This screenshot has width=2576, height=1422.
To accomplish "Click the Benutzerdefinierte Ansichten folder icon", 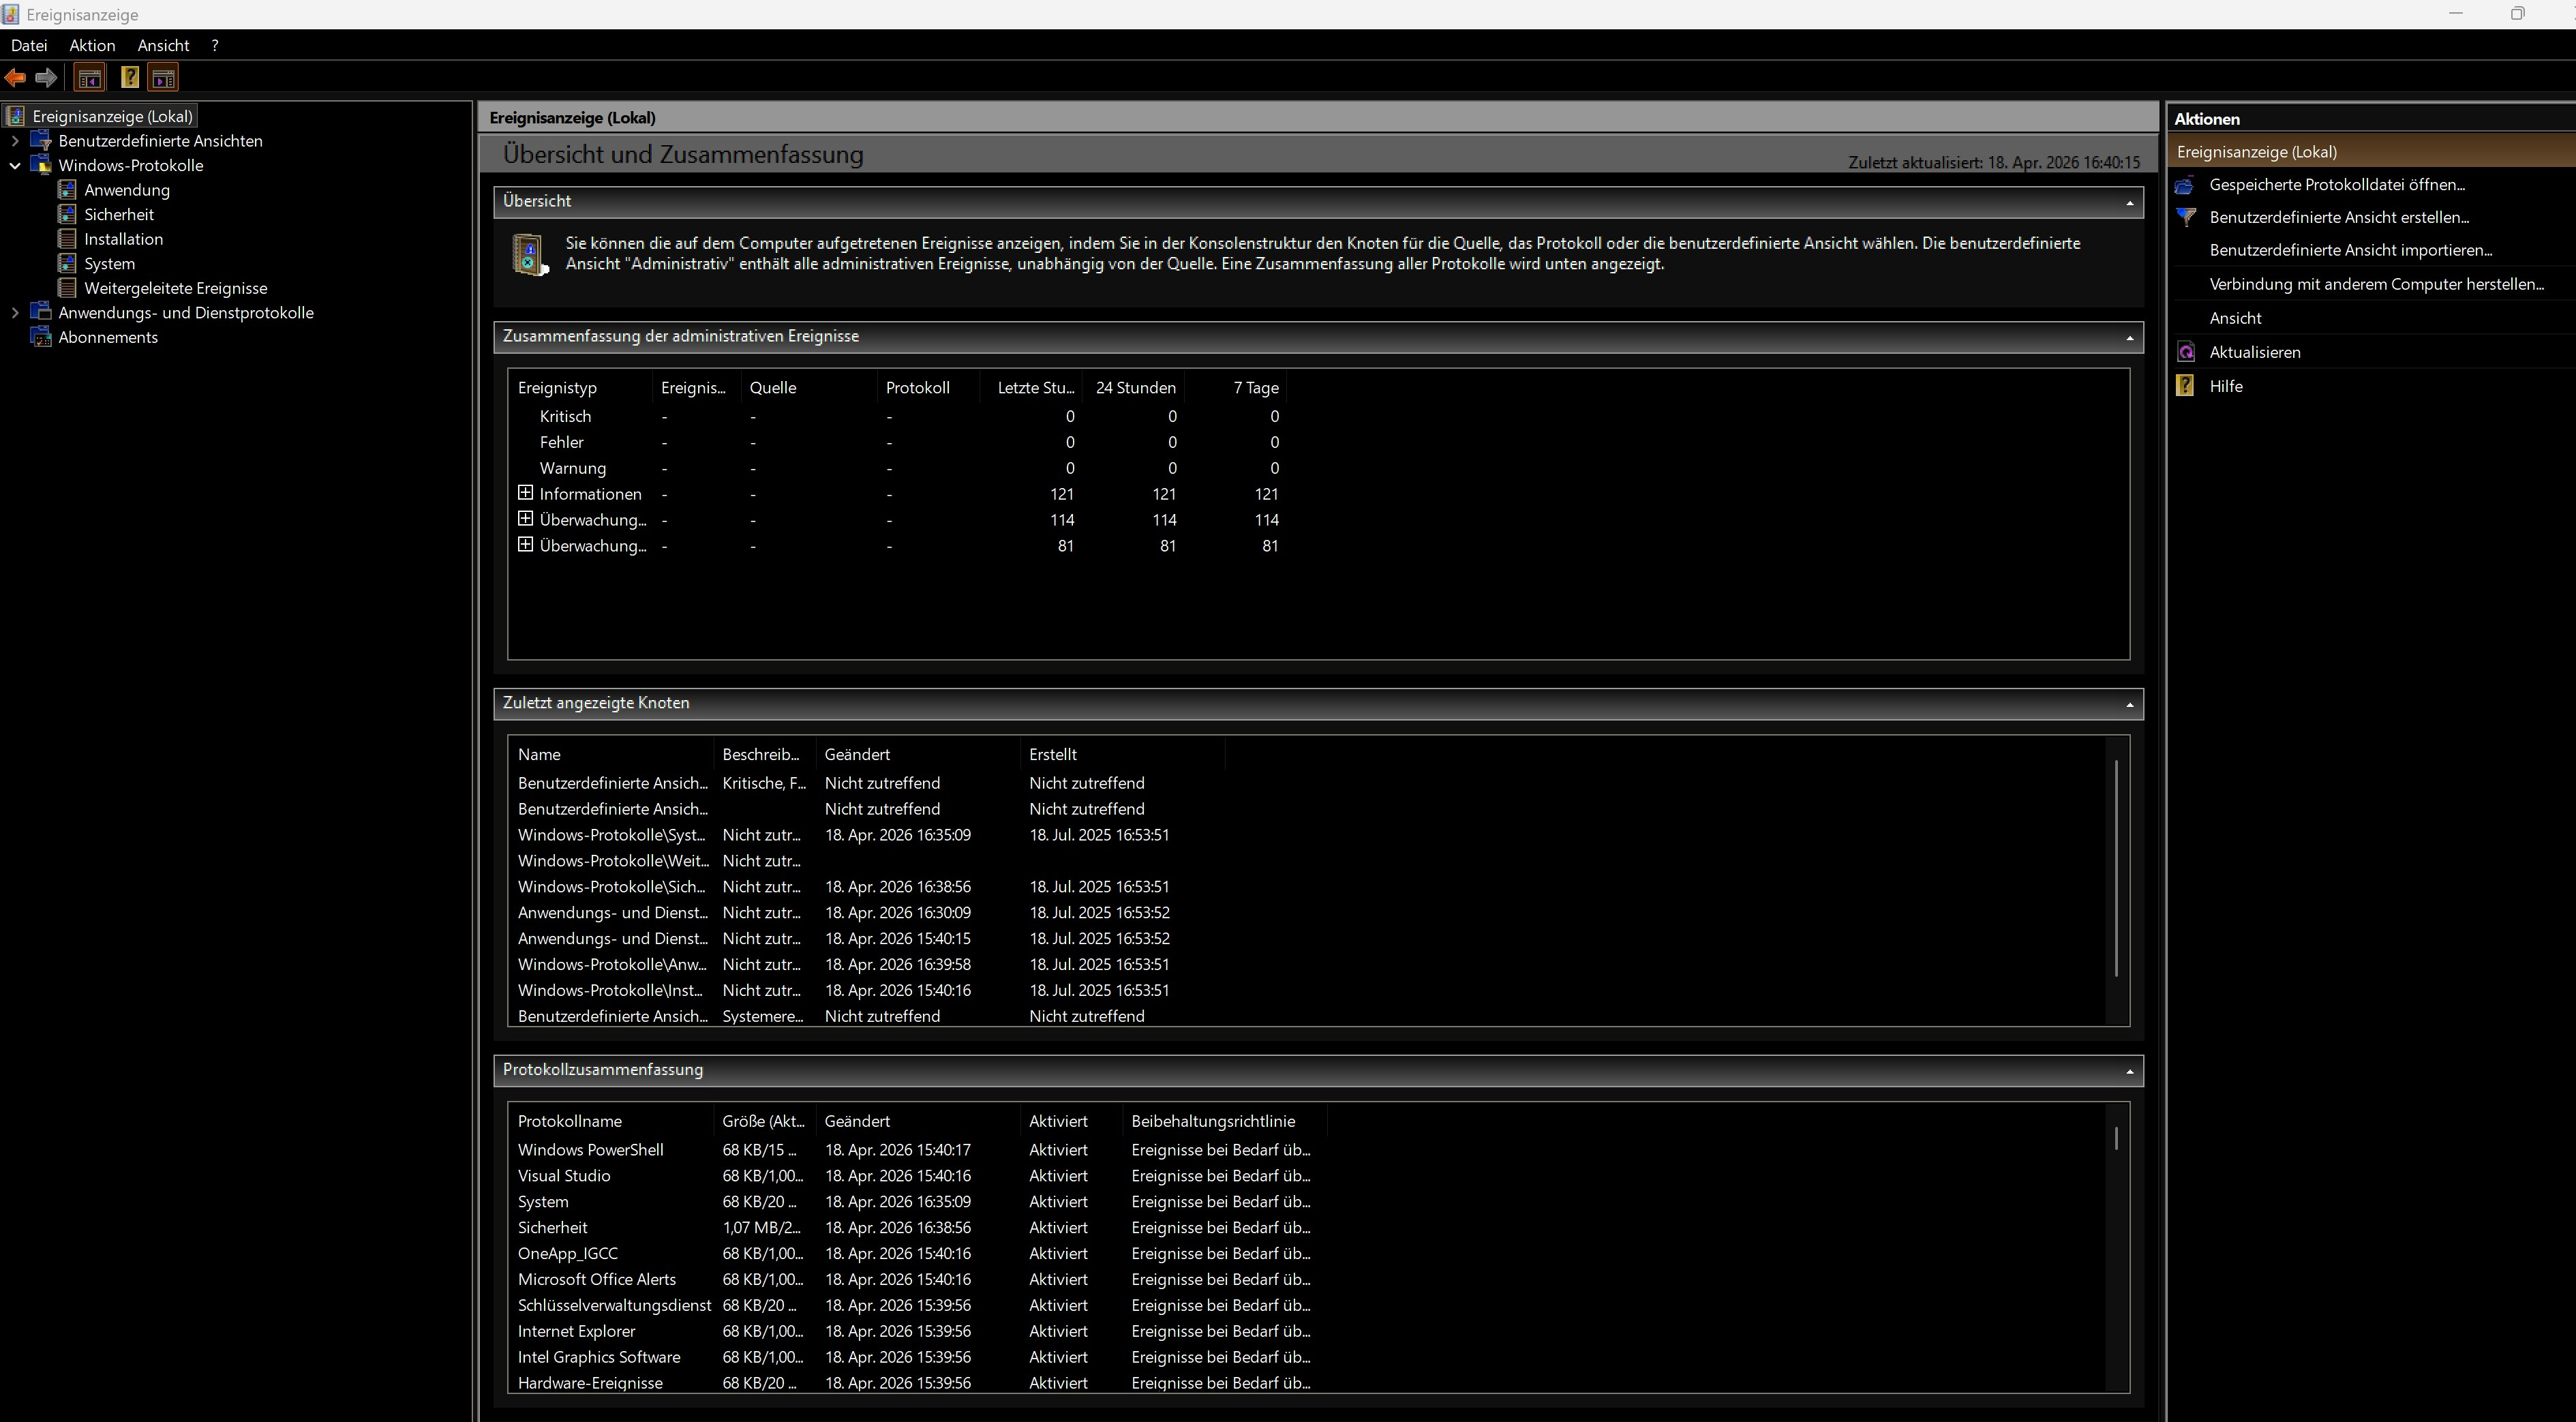I will [41, 141].
